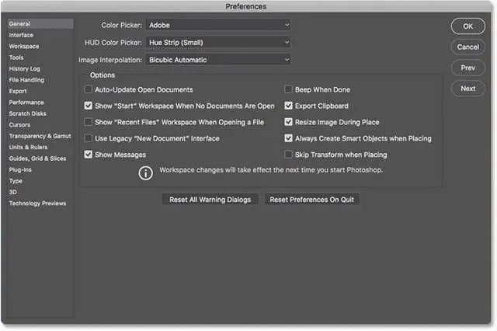The height and width of the screenshot is (331, 497).
Task: Click the info icon beside workspace message
Action: click(x=145, y=173)
